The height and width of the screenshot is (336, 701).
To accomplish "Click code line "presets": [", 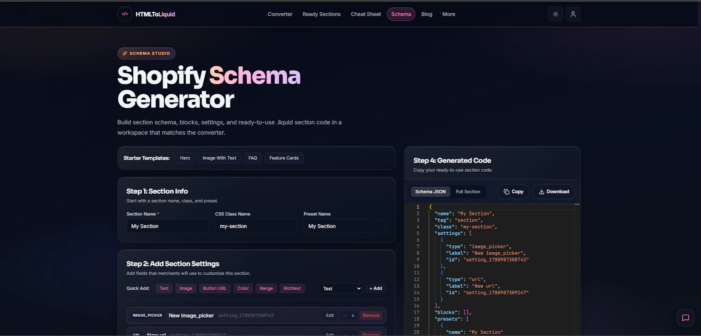I will pyautogui.click(x=452, y=319).
